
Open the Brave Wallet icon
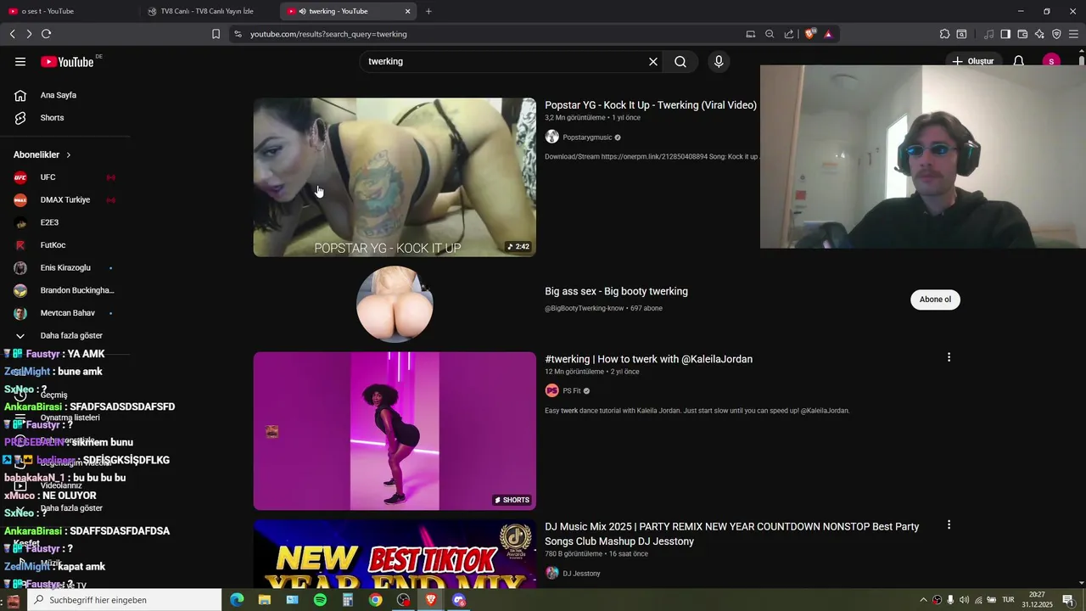tap(1022, 34)
